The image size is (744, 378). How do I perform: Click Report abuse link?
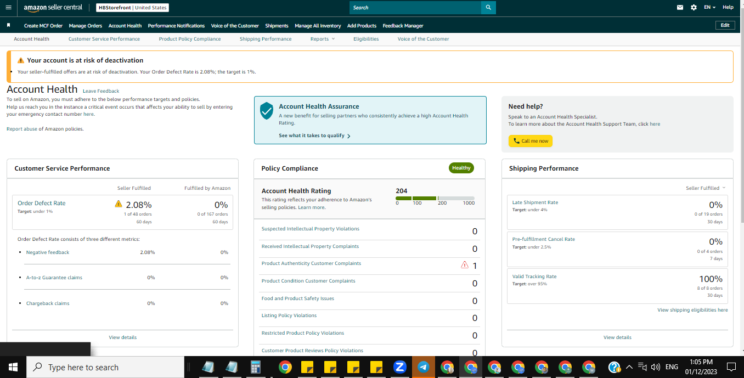[22, 129]
